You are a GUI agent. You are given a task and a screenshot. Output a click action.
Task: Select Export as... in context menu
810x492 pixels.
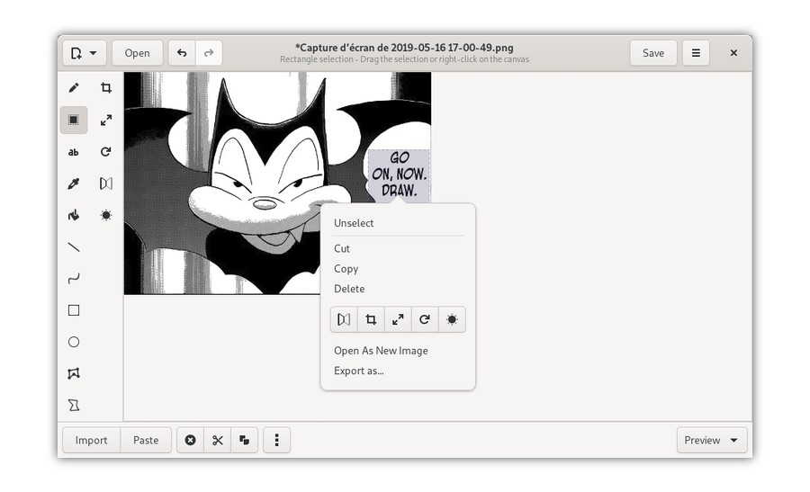pyautogui.click(x=358, y=371)
